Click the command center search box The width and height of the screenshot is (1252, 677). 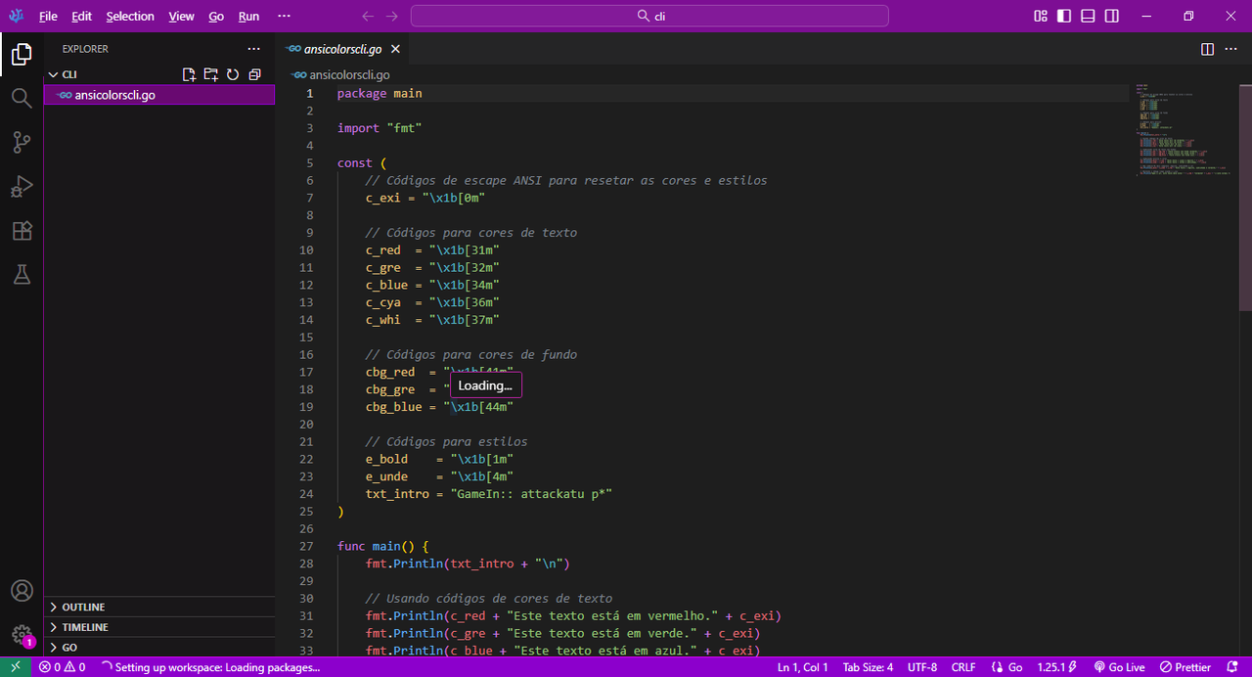649,17
